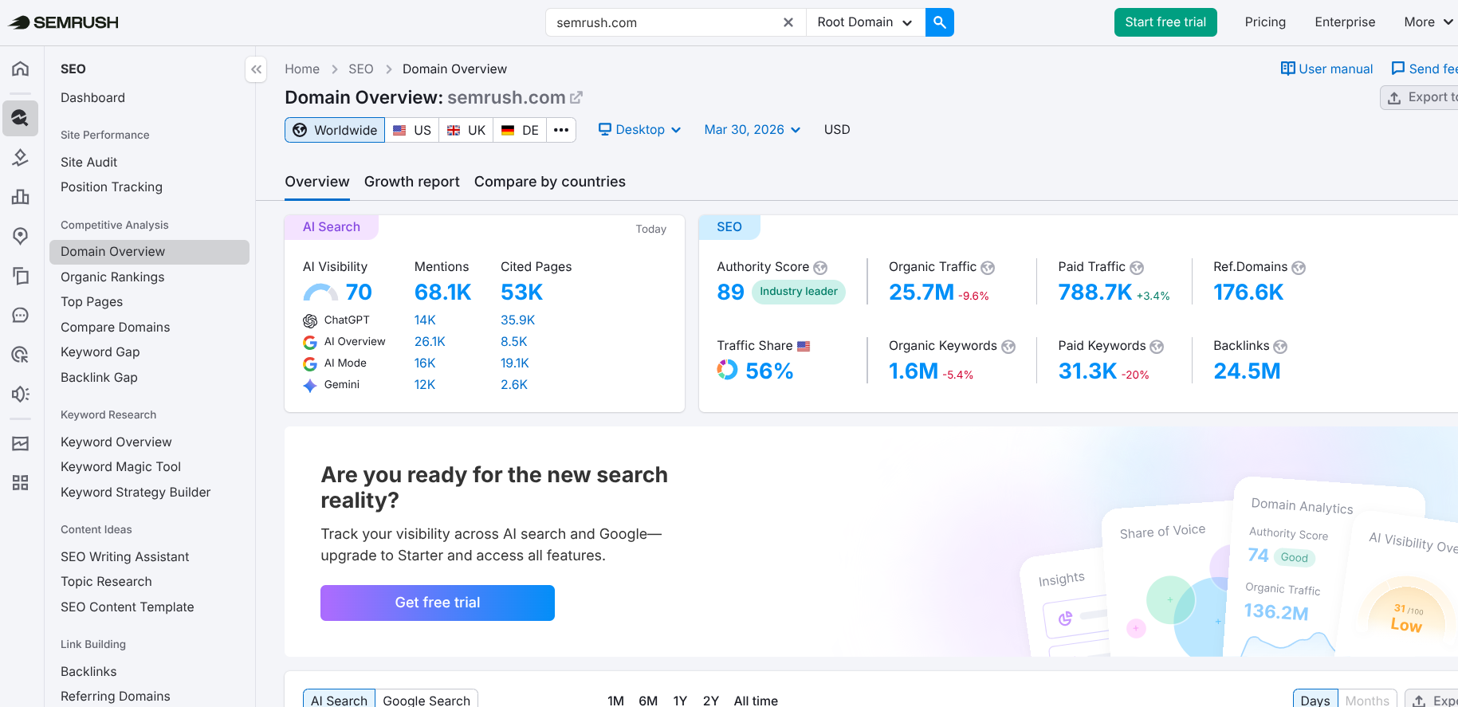Click the blue search magnifier button

pos(940,22)
